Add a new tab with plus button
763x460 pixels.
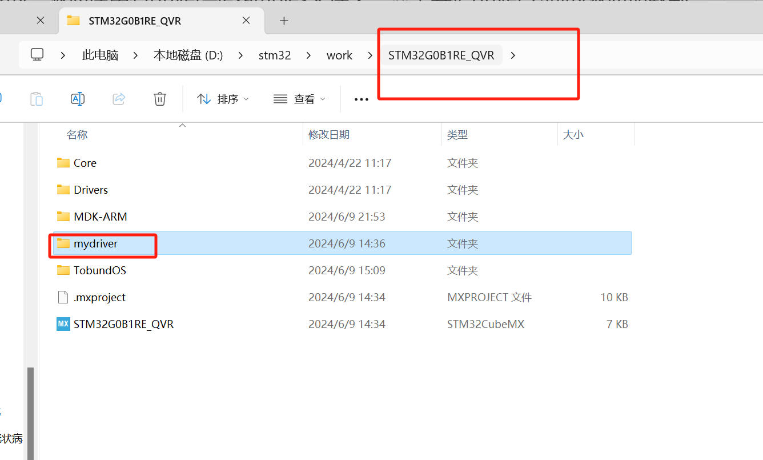pos(284,21)
